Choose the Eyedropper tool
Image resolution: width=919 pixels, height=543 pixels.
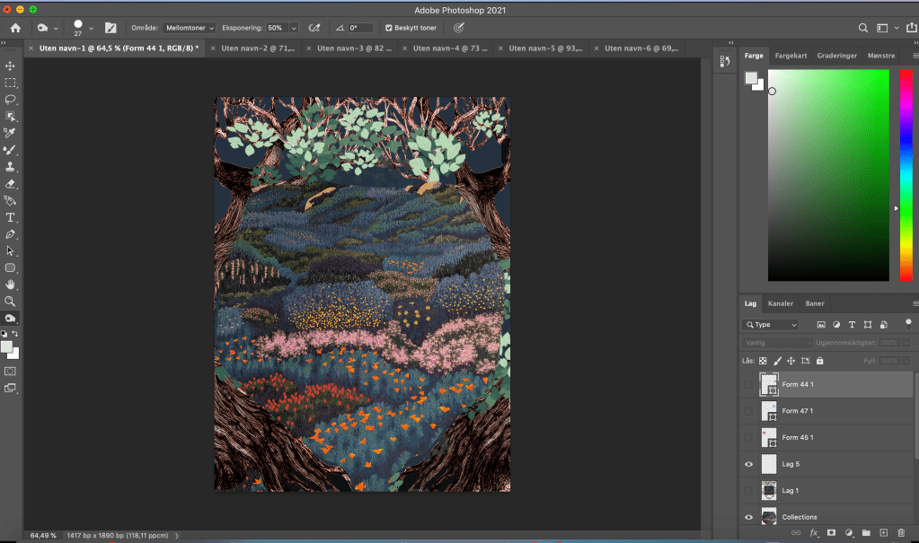pos(11,133)
